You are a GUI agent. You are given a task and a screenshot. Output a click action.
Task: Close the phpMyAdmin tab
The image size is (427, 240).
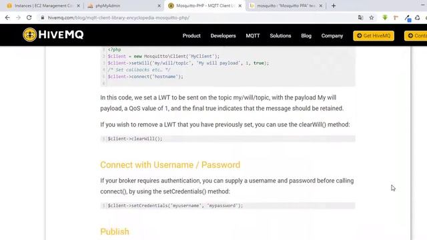click(159, 6)
